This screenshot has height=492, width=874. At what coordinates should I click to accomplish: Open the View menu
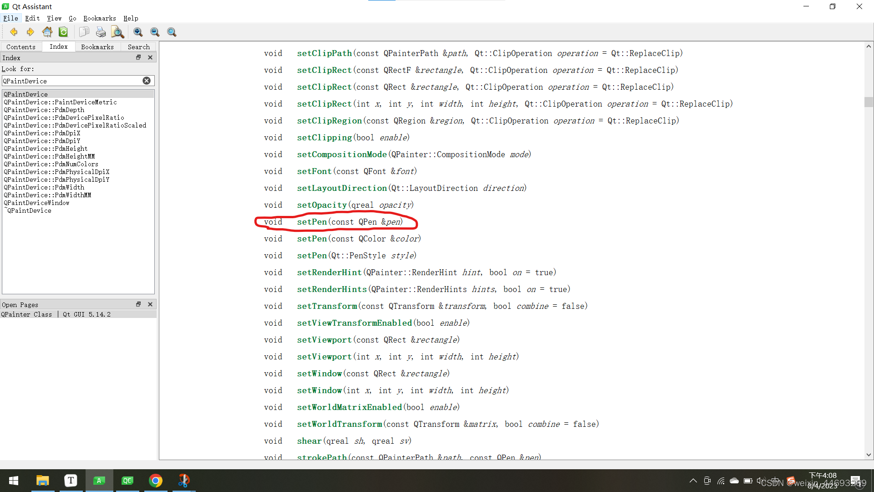click(x=54, y=18)
